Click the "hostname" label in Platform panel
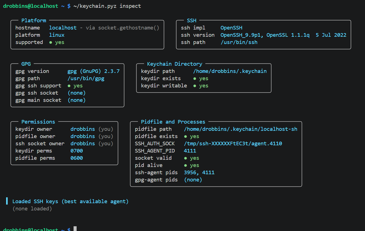Image resolution: width=365 pixels, height=231 pixels. [28, 28]
